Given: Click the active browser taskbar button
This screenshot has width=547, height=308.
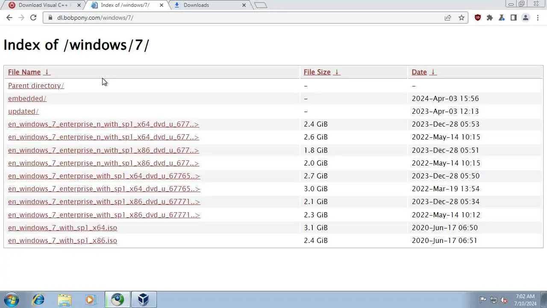Looking at the screenshot, I should coord(118,299).
